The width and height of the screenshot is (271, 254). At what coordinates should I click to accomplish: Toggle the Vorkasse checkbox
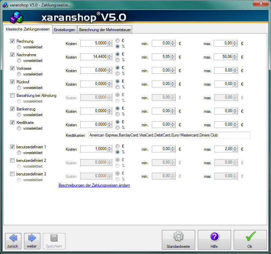pos(12,68)
